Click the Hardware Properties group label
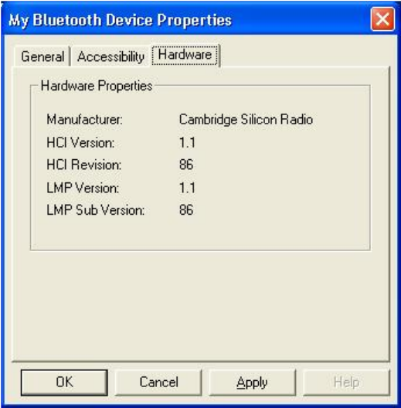The width and height of the screenshot is (401, 408). click(x=97, y=86)
